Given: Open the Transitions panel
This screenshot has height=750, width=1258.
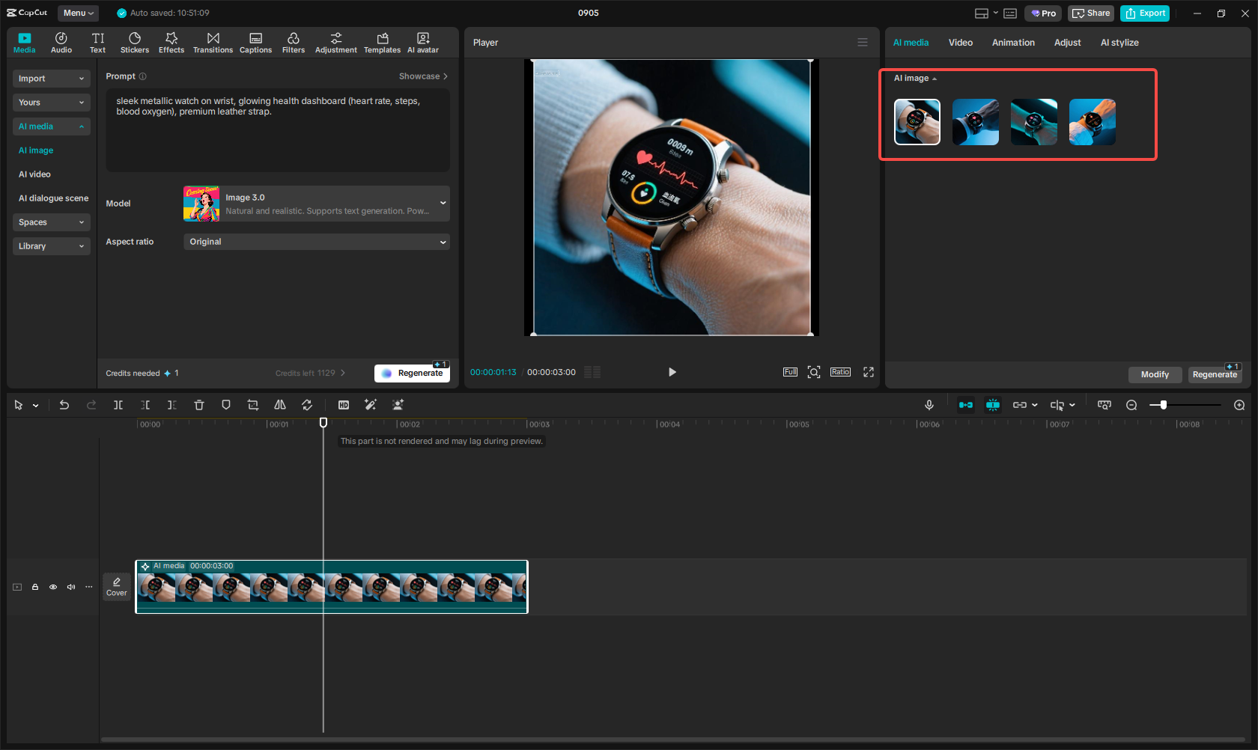Looking at the screenshot, I should 213,43.
